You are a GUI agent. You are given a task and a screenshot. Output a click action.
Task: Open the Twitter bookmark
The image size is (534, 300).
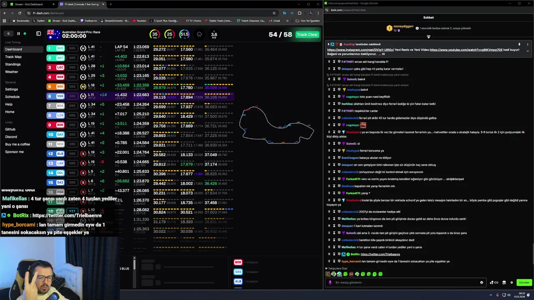click(39, 20)
